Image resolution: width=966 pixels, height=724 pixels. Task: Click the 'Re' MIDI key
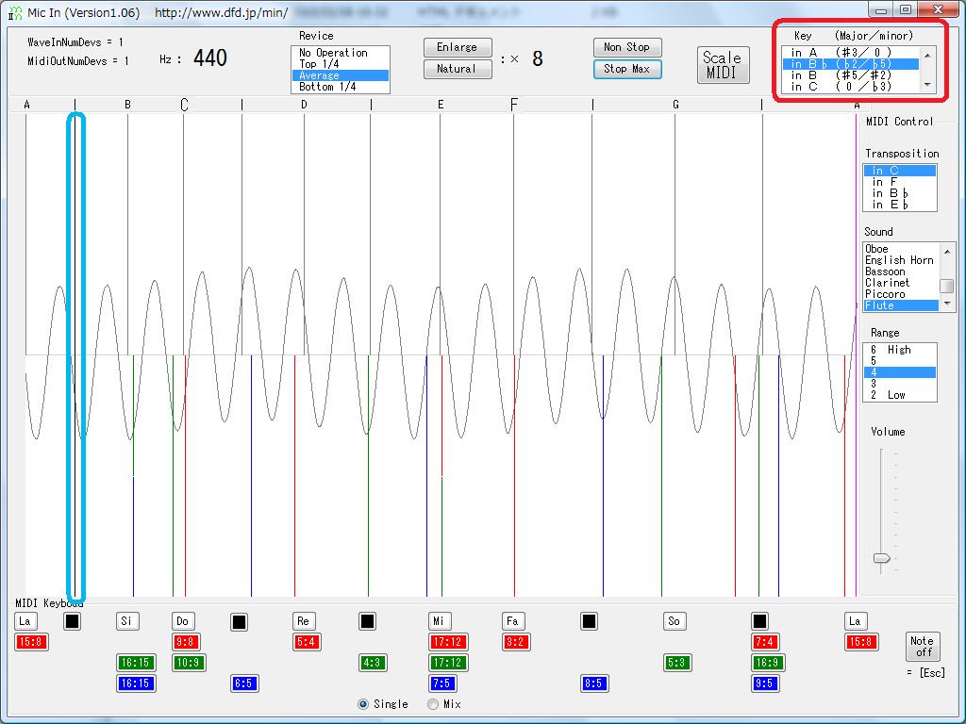303,620
